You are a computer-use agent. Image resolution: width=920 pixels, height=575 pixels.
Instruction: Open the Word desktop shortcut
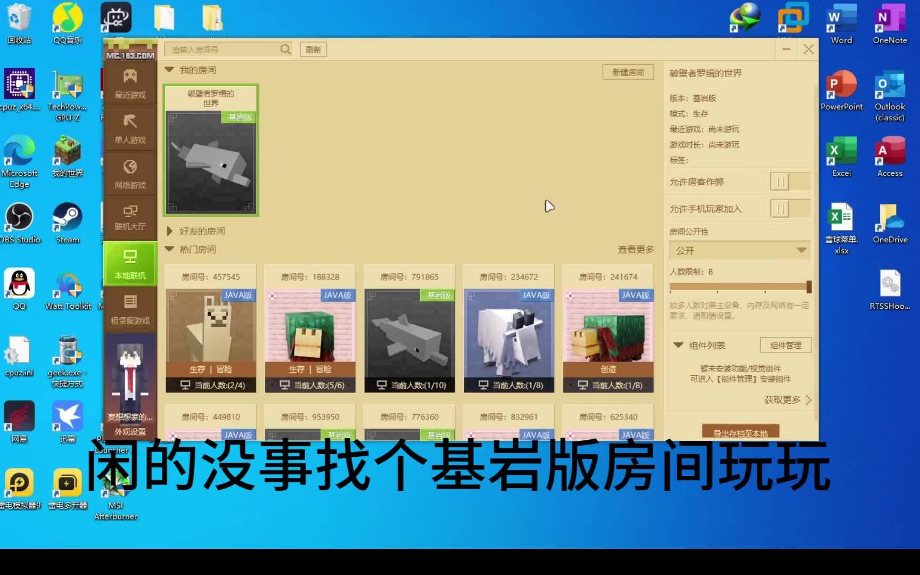coord(842,24)
